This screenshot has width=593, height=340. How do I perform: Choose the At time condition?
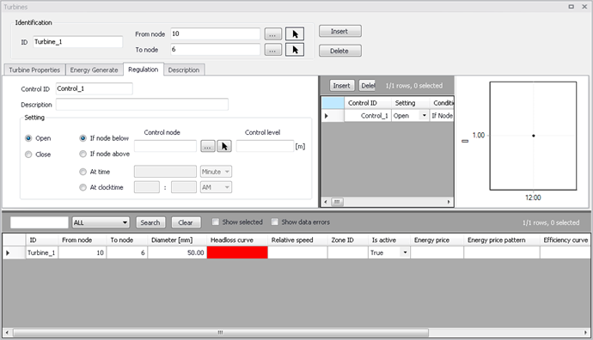coord(83,172)
